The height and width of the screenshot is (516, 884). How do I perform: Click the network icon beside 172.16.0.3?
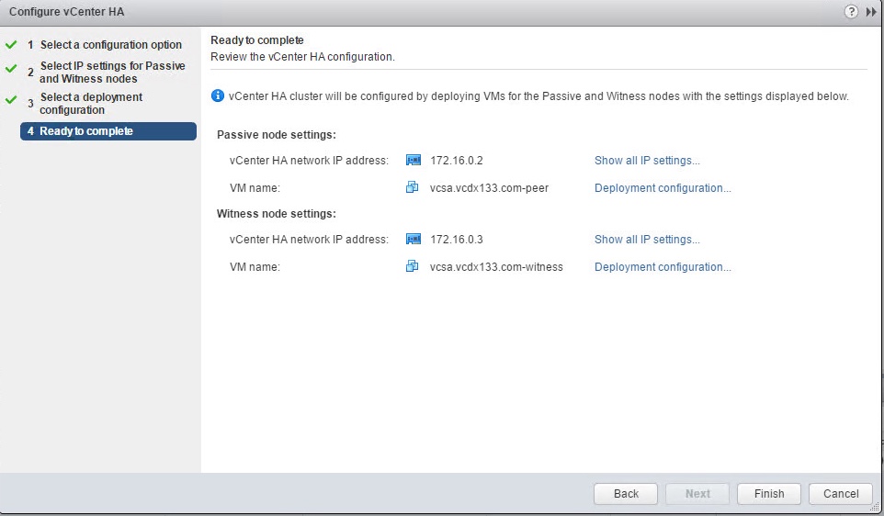414,240
